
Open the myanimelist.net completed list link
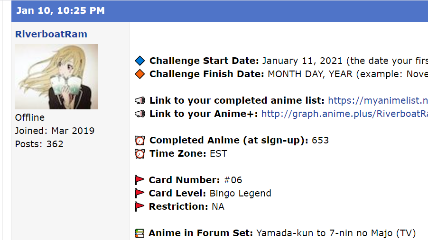click(x=378, y=101)
